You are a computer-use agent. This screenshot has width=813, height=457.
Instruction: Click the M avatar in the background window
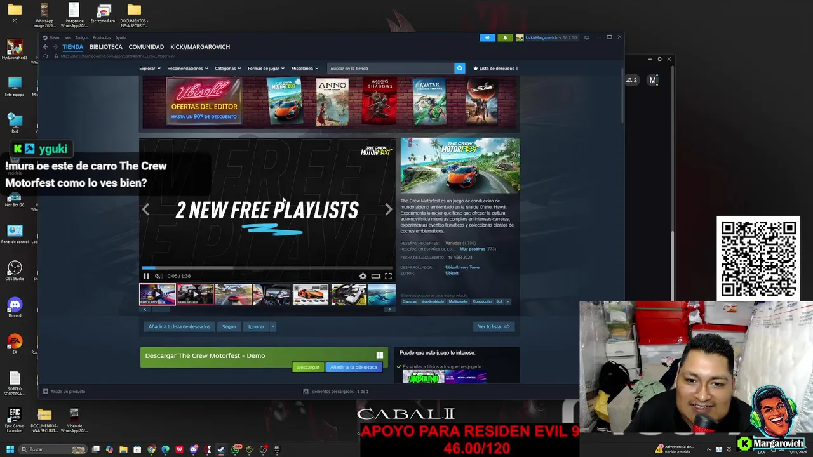pyautogui.click(x=652, y=80)
